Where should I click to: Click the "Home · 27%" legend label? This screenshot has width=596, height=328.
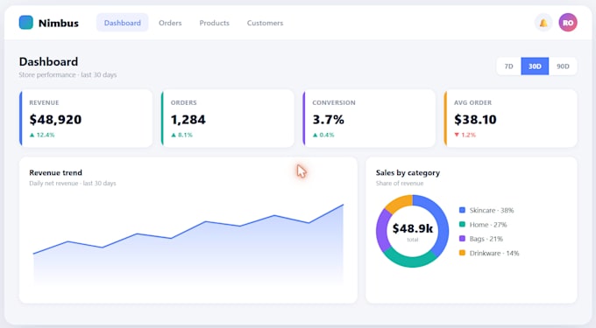[x=488, y=225]
